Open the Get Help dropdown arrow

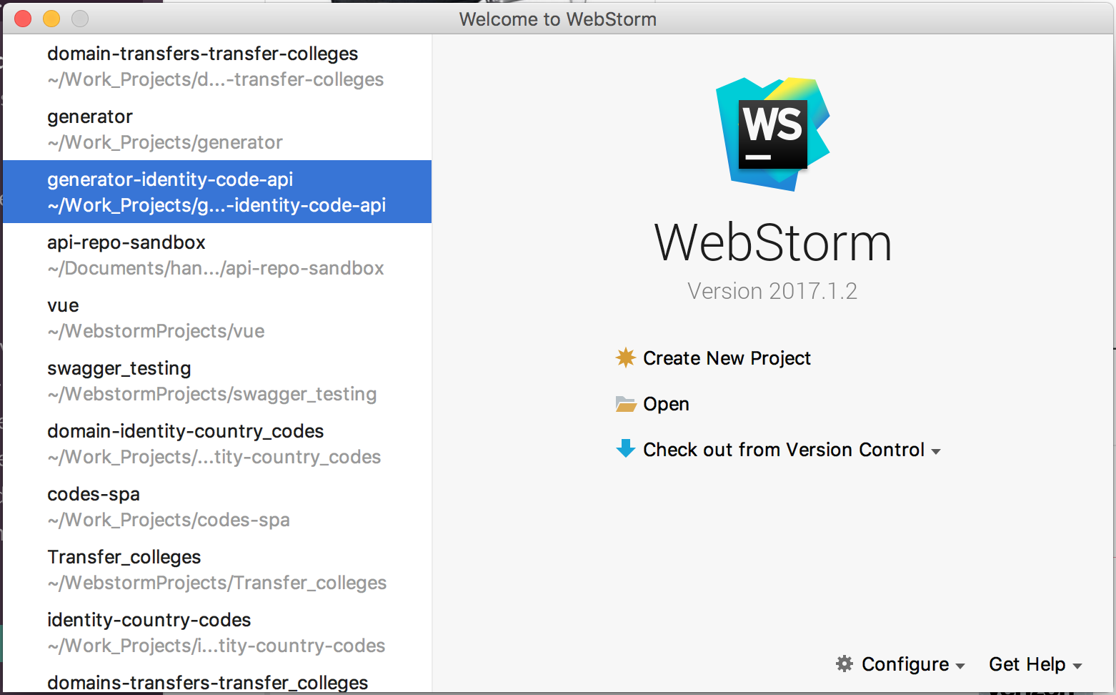(1077, 666)
